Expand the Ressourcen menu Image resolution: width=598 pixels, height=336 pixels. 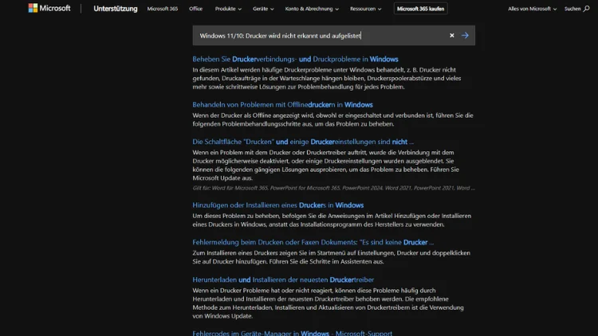[x=365, y=9]
